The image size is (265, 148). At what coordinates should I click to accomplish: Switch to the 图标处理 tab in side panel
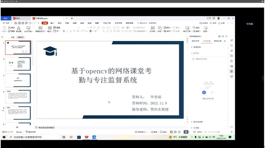[x=218, y=41]
